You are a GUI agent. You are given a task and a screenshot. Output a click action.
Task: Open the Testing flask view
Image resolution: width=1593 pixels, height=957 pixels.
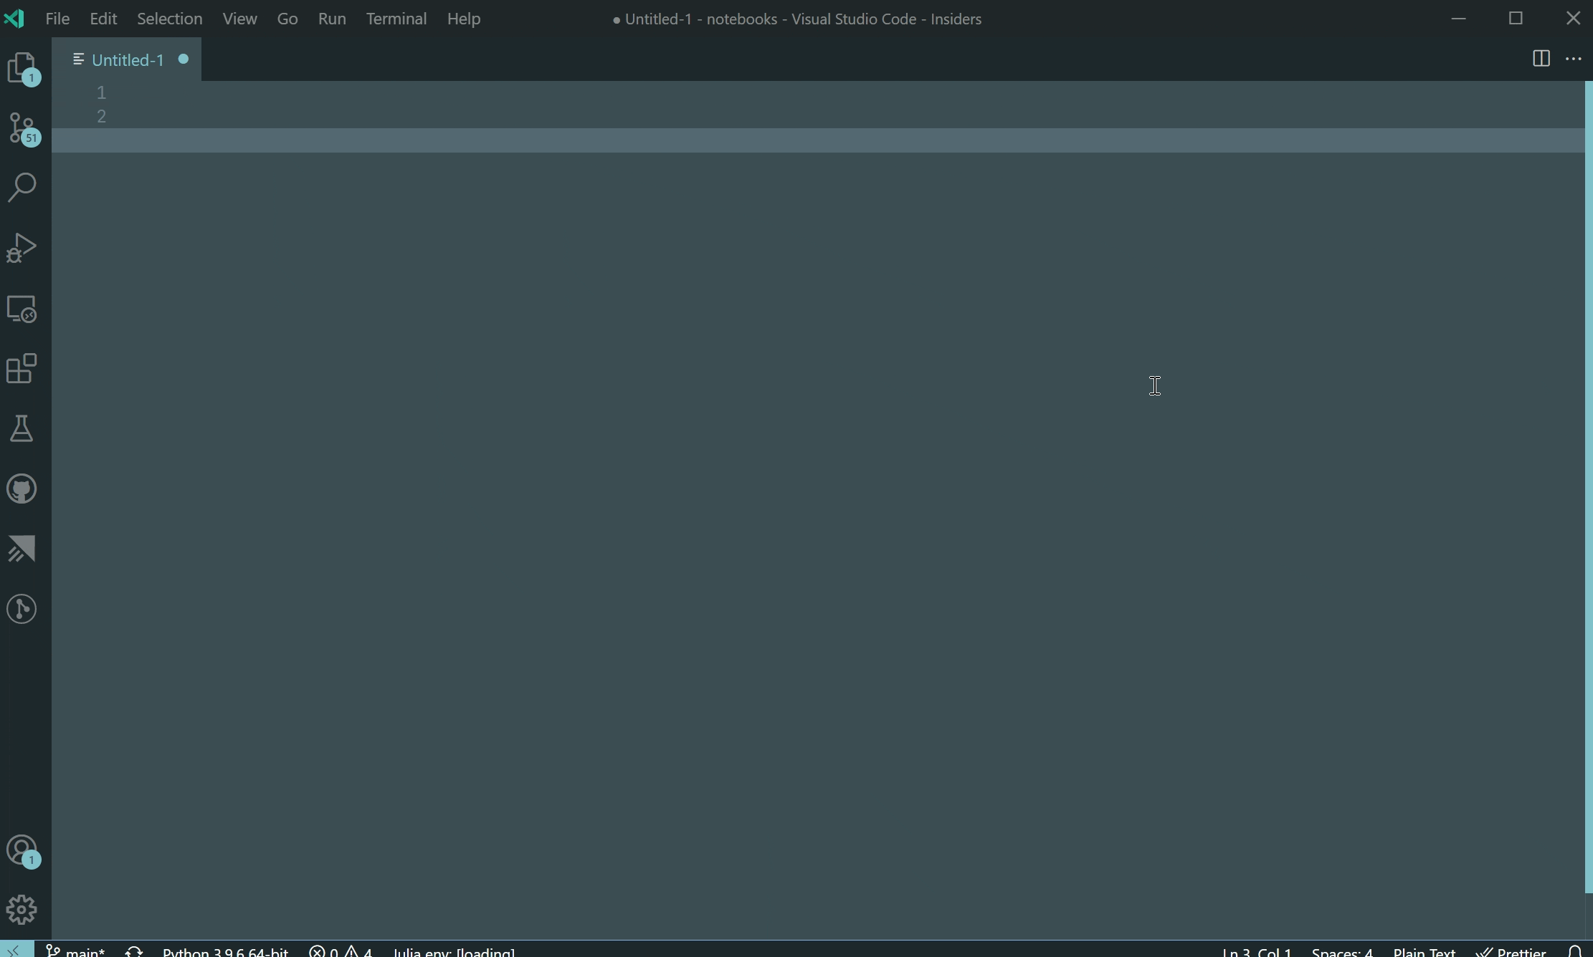pyautogui.click(x=21, y=428)
